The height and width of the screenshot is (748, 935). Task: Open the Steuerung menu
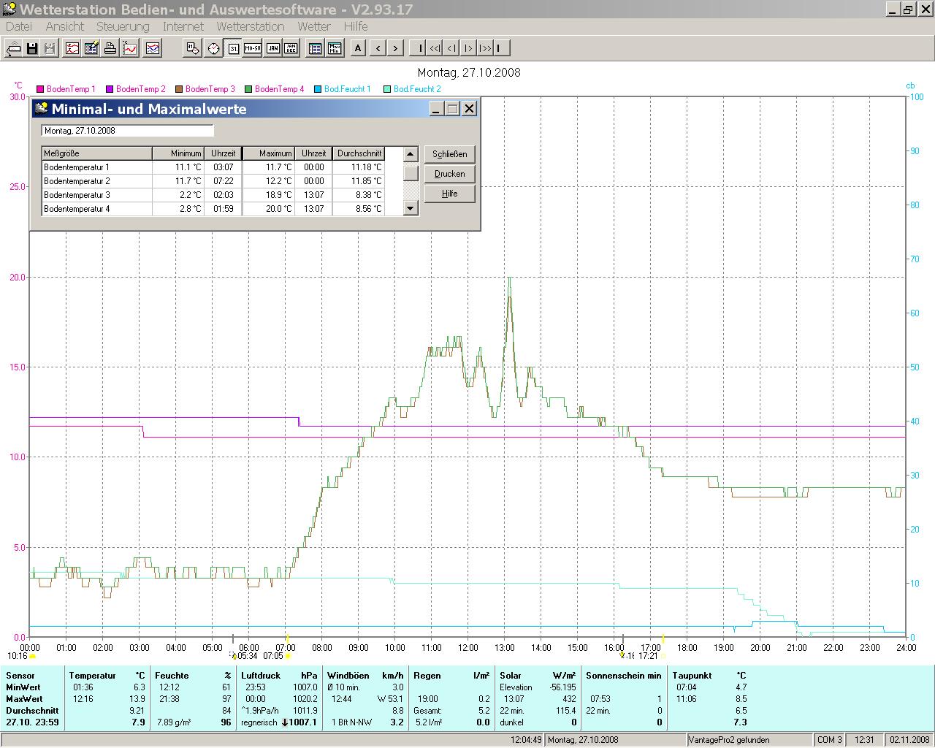[123, 26]
